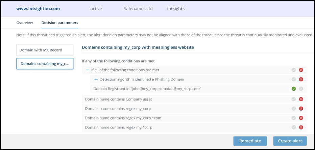
Task: Click the www.intsightim.com domain title
Action: coord(38,9)
